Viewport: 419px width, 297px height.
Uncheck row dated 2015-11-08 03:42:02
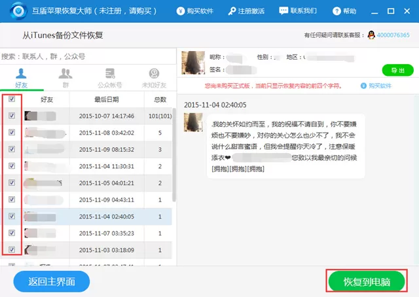12,132
